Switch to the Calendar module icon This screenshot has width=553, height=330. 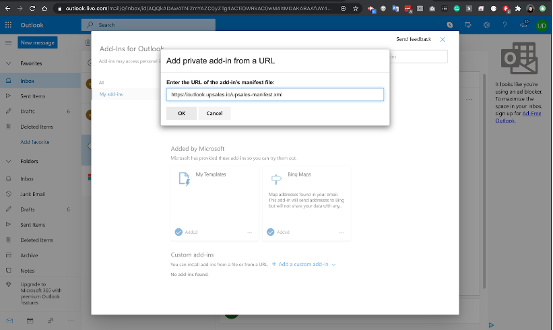coord(30,321)
